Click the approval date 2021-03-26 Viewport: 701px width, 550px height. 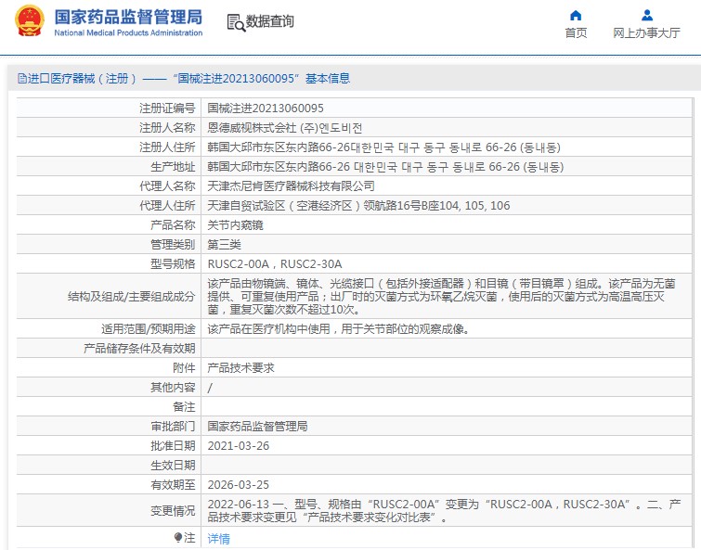(x=238, y=445)
